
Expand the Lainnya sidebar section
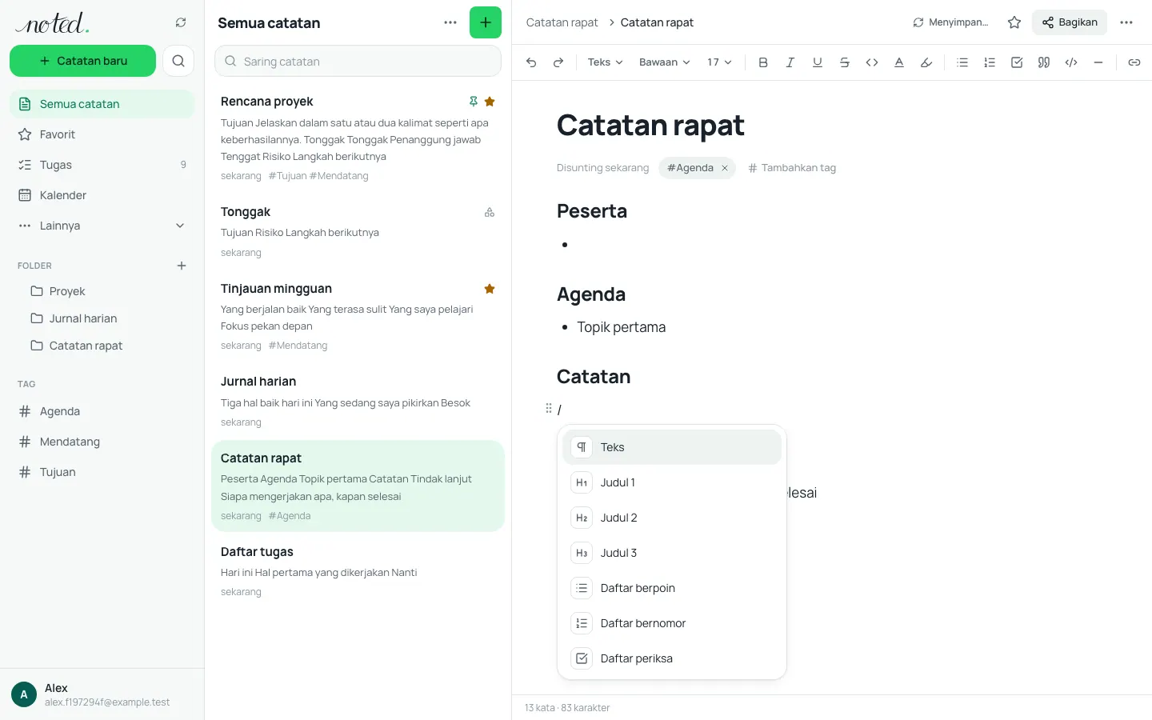click(x=102, y=226)
